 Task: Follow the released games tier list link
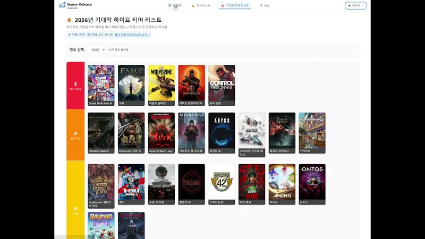point(132,35)
